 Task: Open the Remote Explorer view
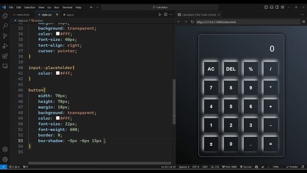5,66
